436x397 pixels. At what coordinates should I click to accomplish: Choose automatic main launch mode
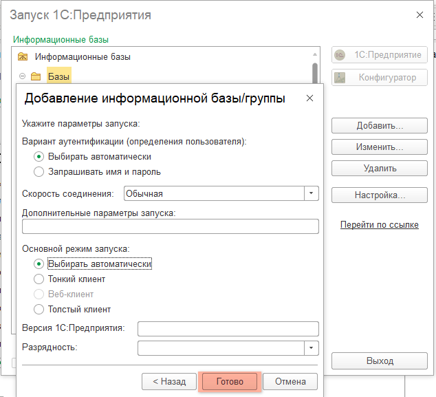(39, 264)
